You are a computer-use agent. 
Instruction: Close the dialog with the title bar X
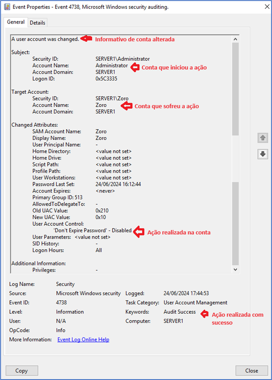coord(267,7)
